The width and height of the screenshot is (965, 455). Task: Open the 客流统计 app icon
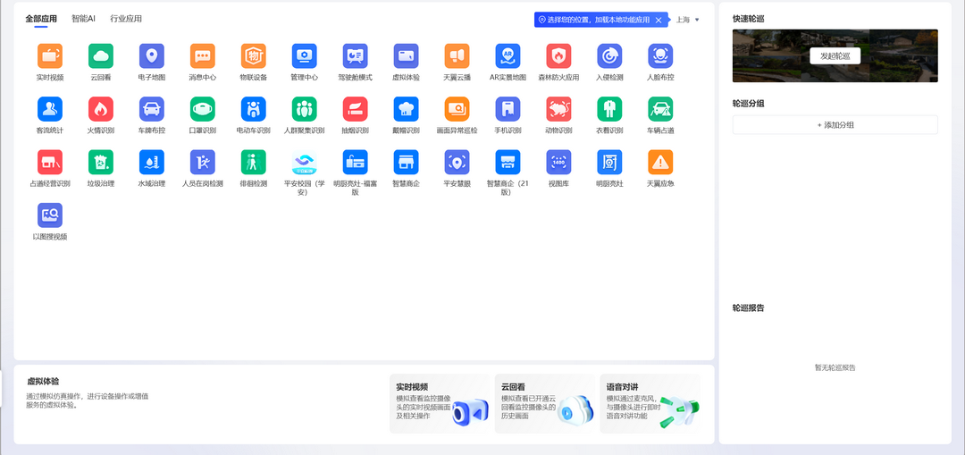(x=50, y=109)
